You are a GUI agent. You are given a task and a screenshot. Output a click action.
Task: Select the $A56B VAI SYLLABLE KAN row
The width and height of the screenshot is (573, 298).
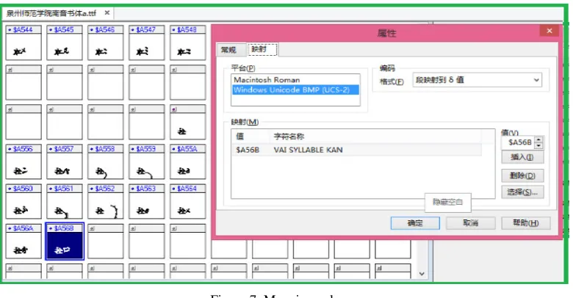[x=356, y=150]
